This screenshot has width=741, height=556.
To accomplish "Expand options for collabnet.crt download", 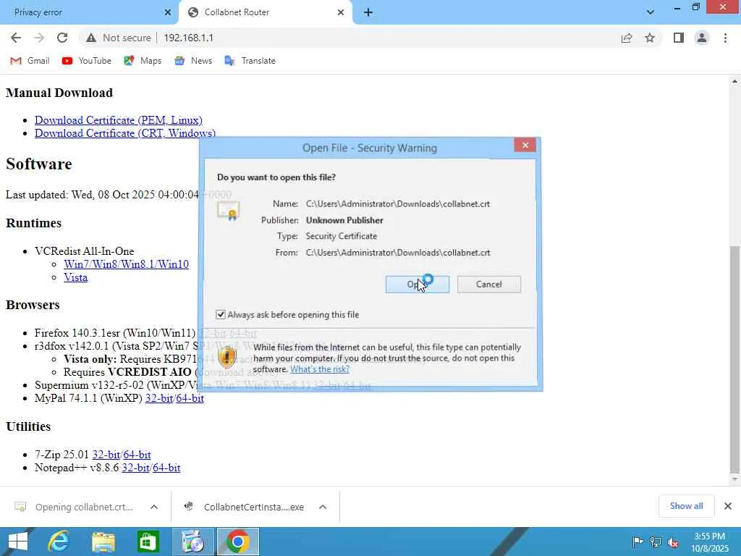I will [154, 507].
